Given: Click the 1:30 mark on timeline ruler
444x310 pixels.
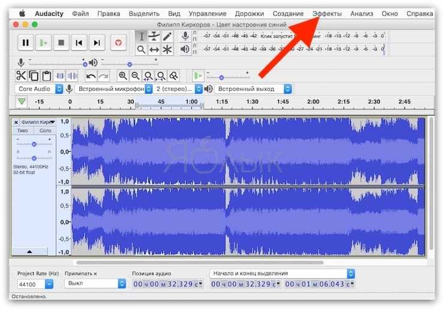Looking at the screenshot, I should tap(252, 102).
